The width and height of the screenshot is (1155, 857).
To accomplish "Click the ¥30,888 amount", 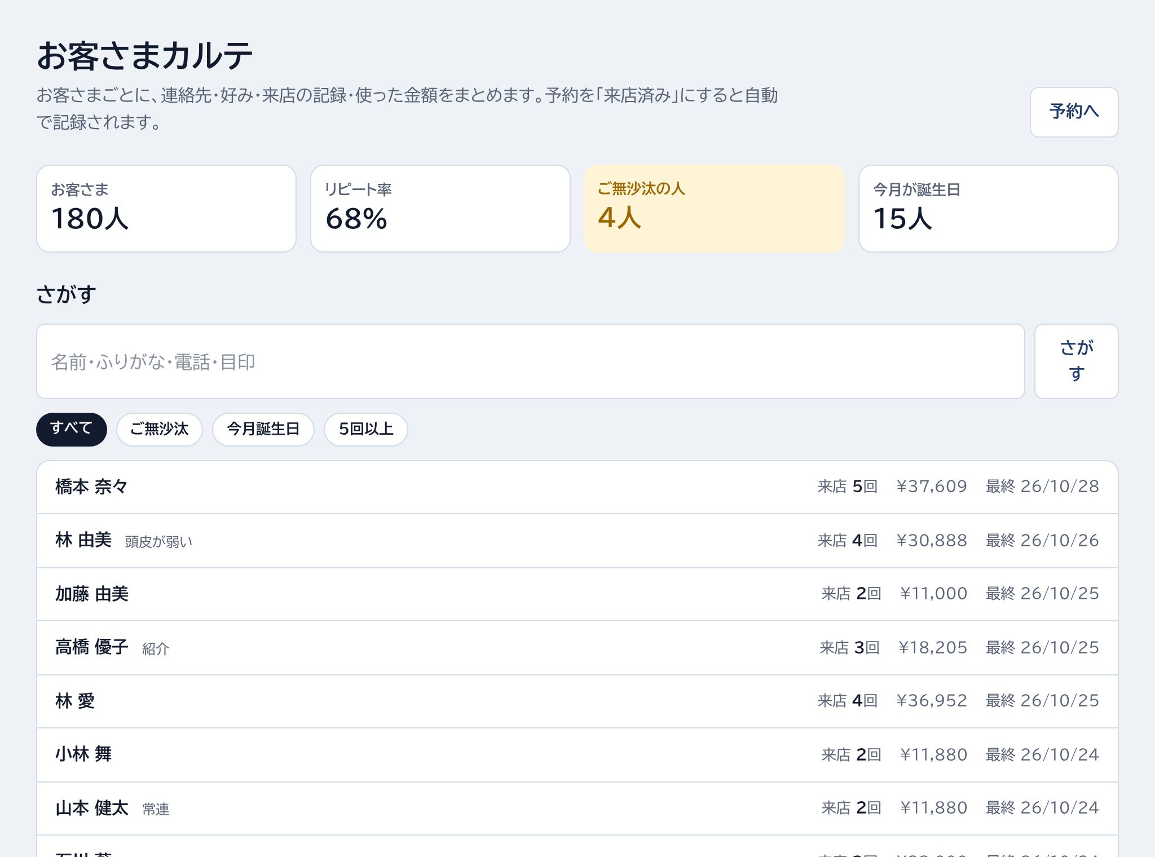I will (x=932, y=541).
